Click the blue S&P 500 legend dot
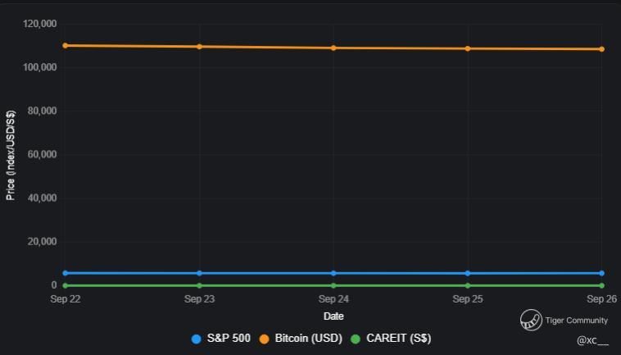 pyautogui.click(x=197, y=339)
